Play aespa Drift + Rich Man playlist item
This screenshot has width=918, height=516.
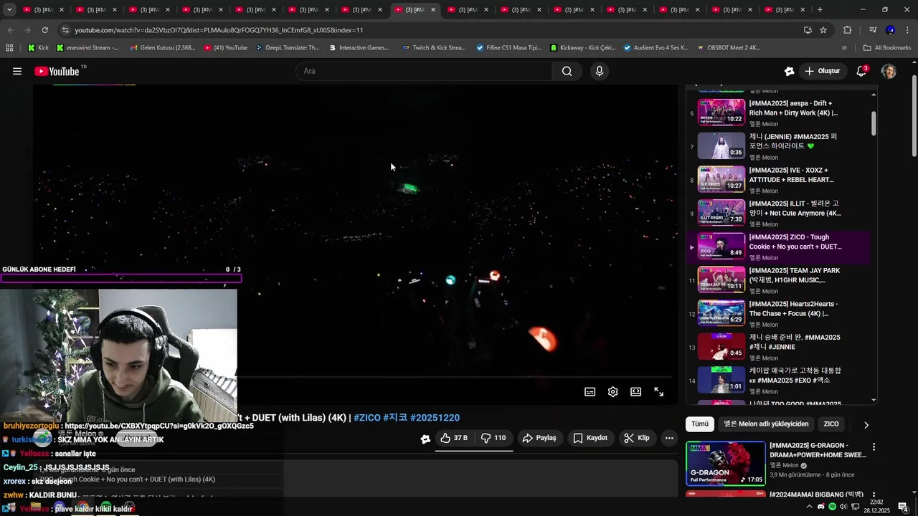point(782,113)
